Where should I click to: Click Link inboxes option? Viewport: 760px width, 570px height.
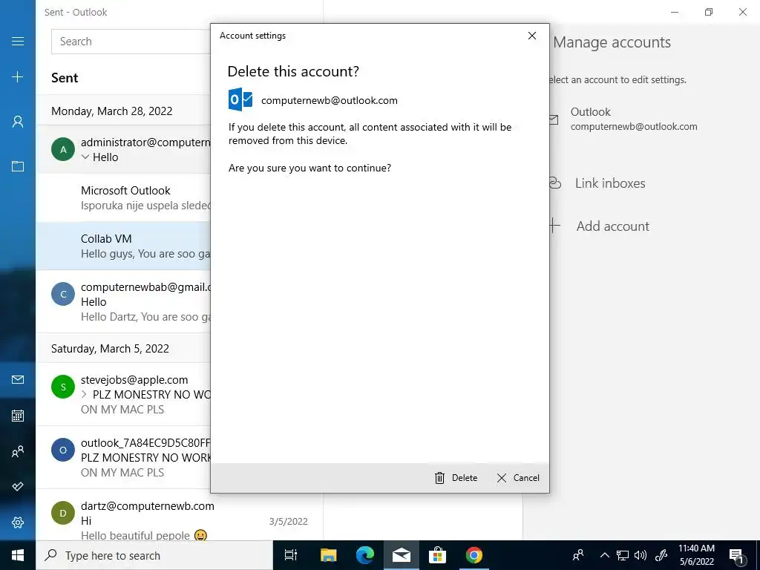click(610, 183)
